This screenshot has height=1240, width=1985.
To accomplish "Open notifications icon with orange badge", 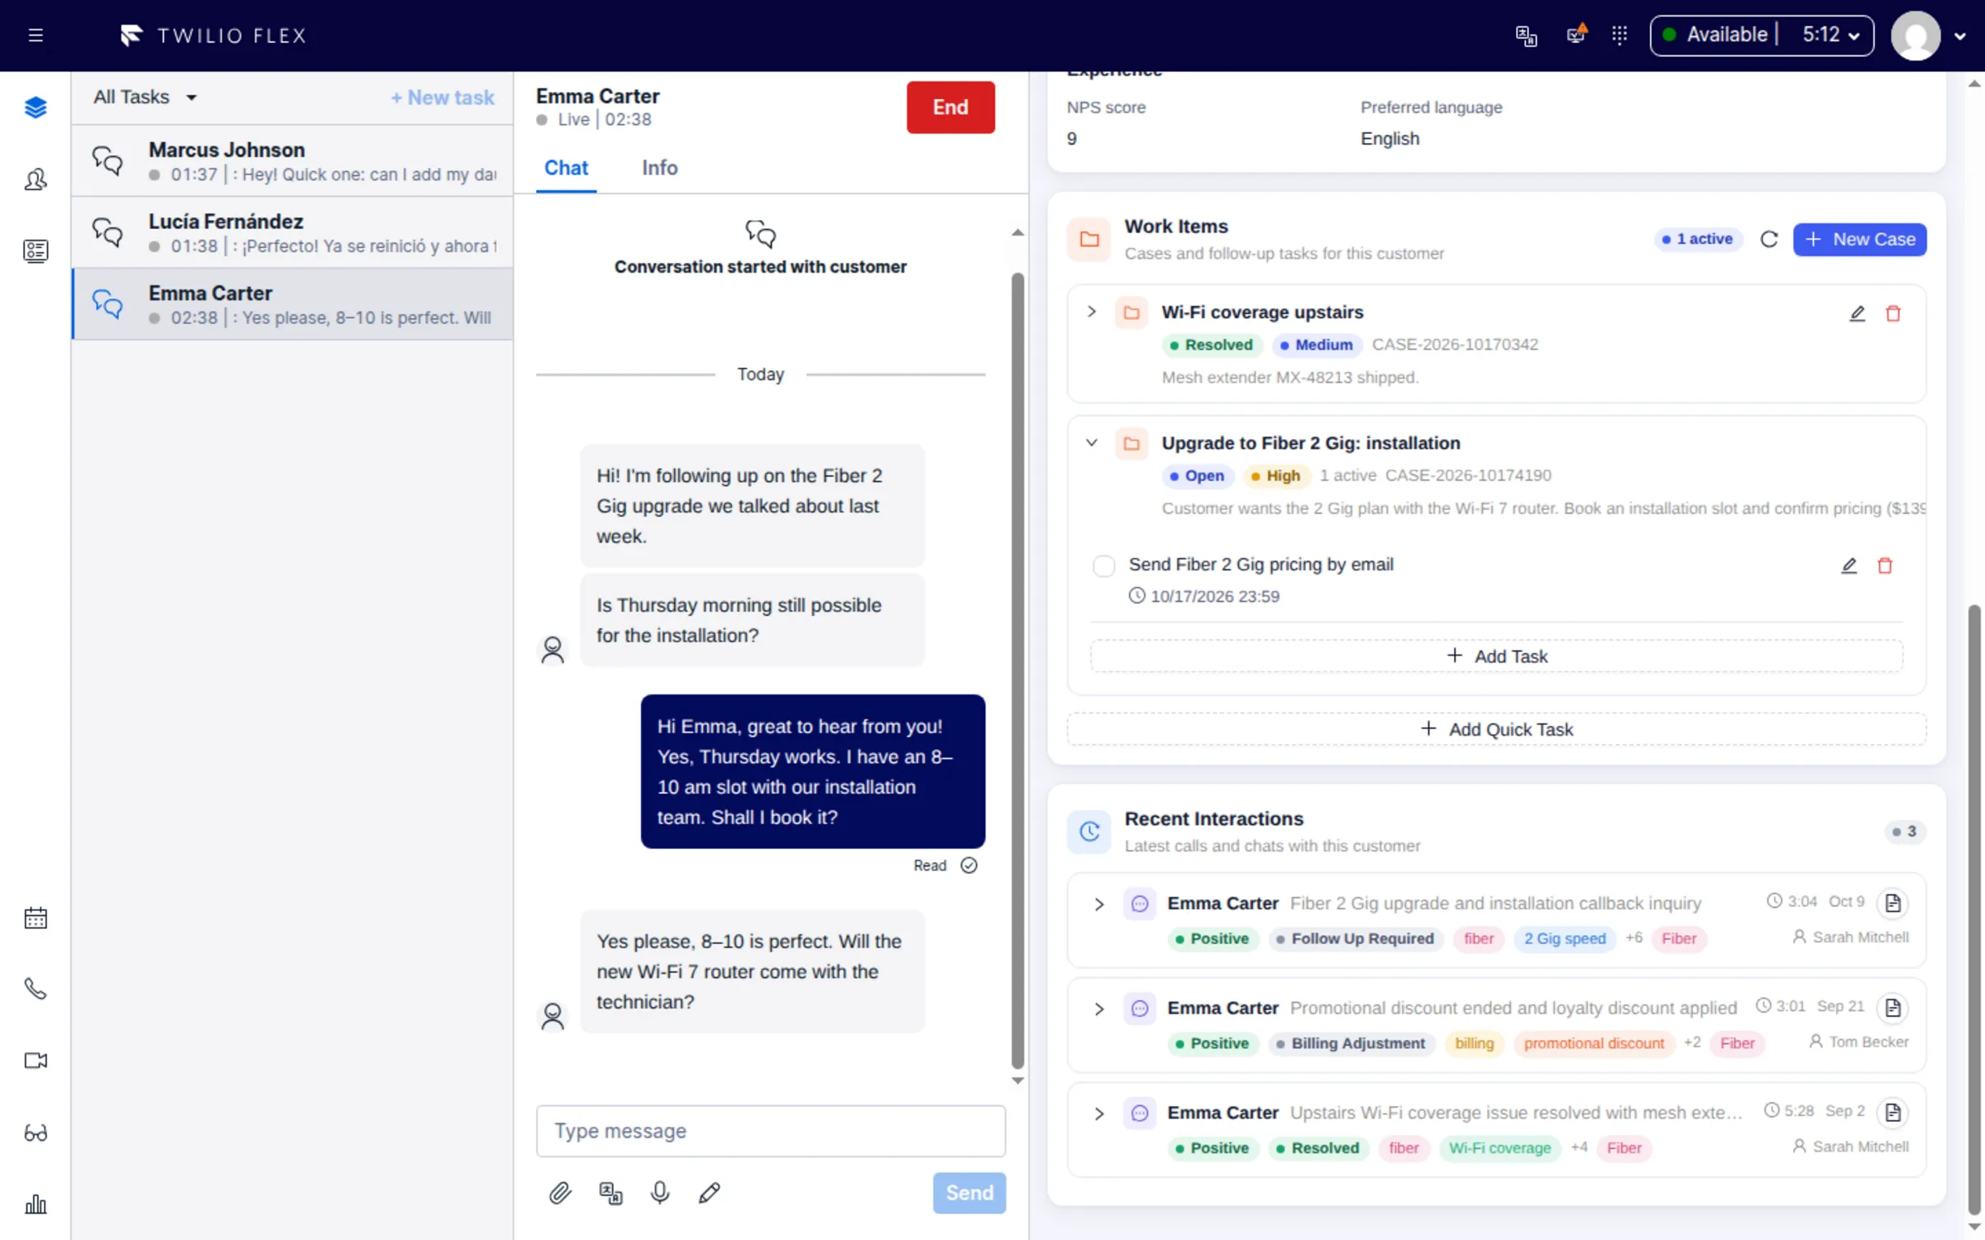I will click(1576, 35).
